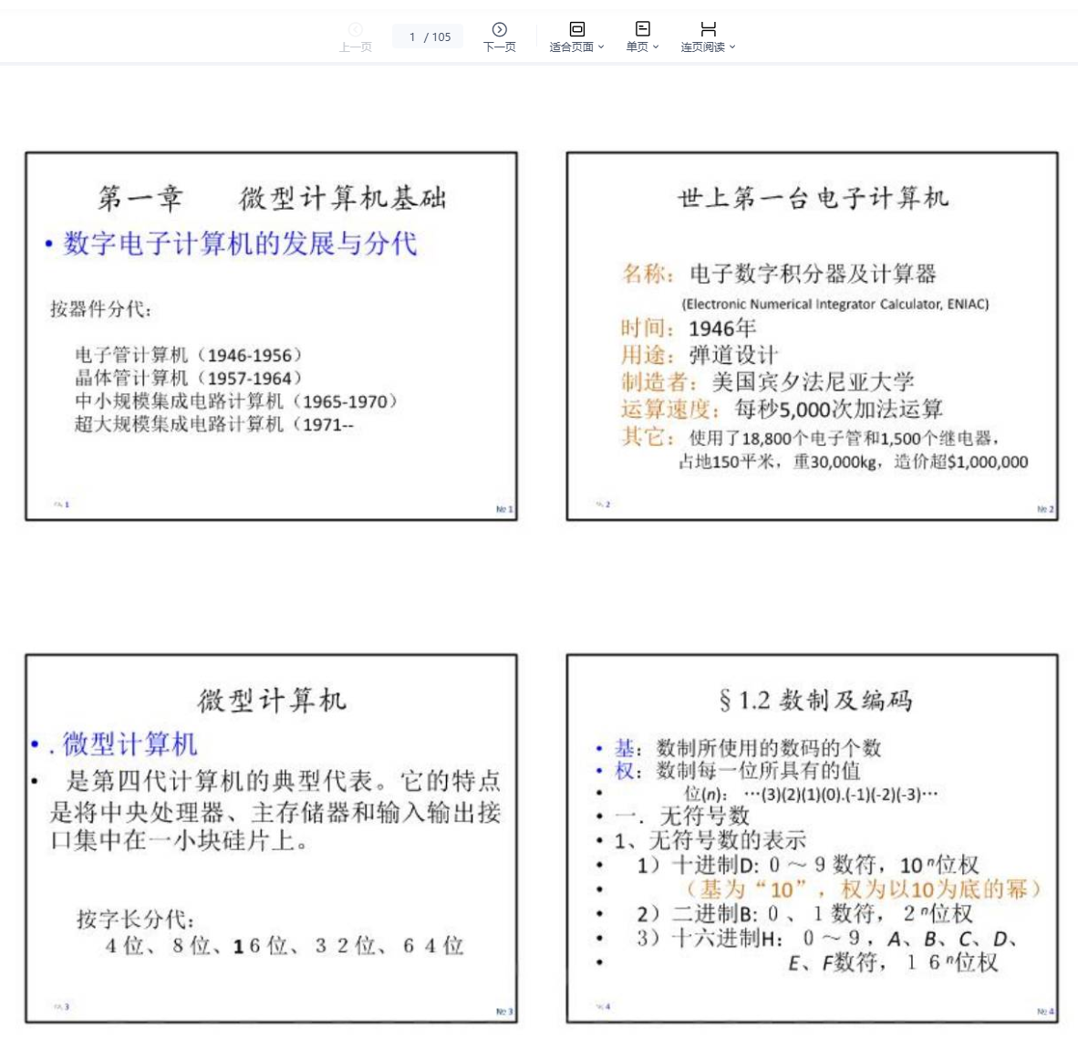Select slide 4 titled §1.2 数制及编码
The width and height of the screenshot is (1078, 1040).
point(812,838)
